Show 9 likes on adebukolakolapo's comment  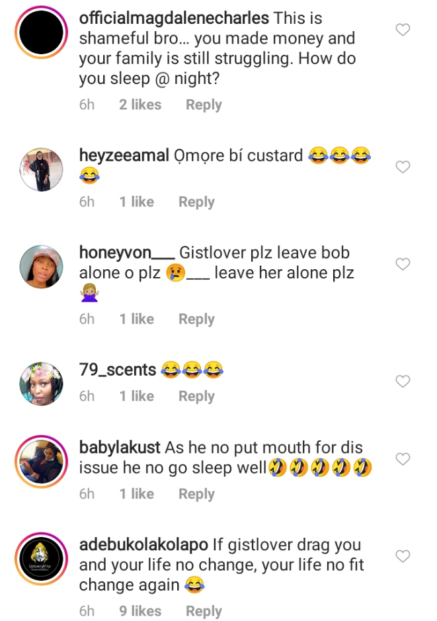[x=140, y=610]
